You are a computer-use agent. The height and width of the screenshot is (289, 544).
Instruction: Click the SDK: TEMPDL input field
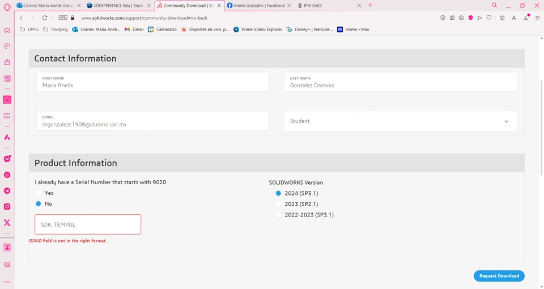(88, 224)
